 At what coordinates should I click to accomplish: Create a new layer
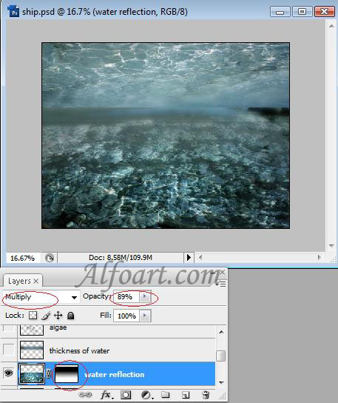coord(186,395)
